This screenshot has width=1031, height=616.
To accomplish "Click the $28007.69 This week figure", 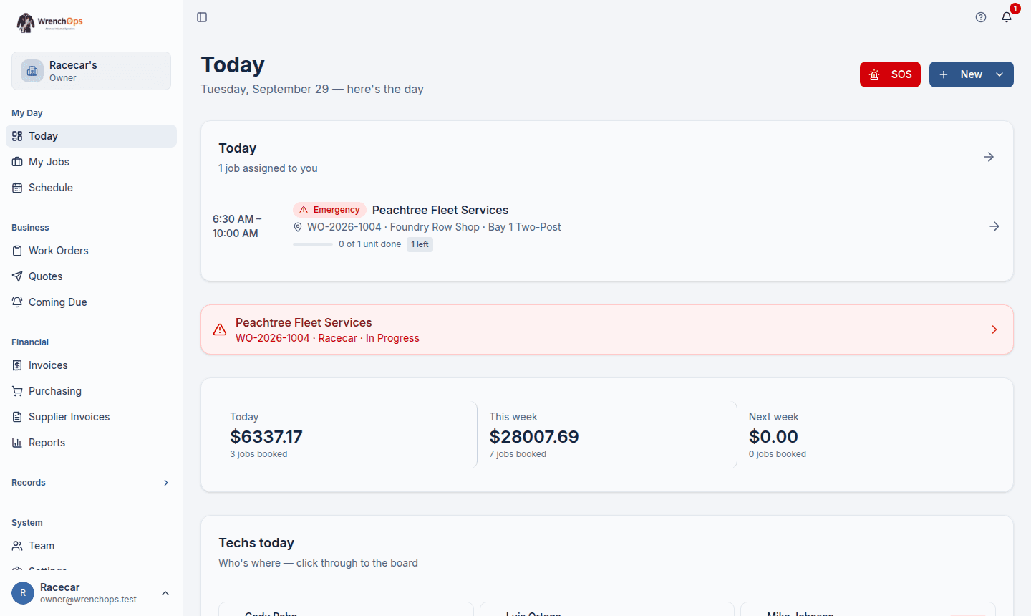I will (534, 436).
